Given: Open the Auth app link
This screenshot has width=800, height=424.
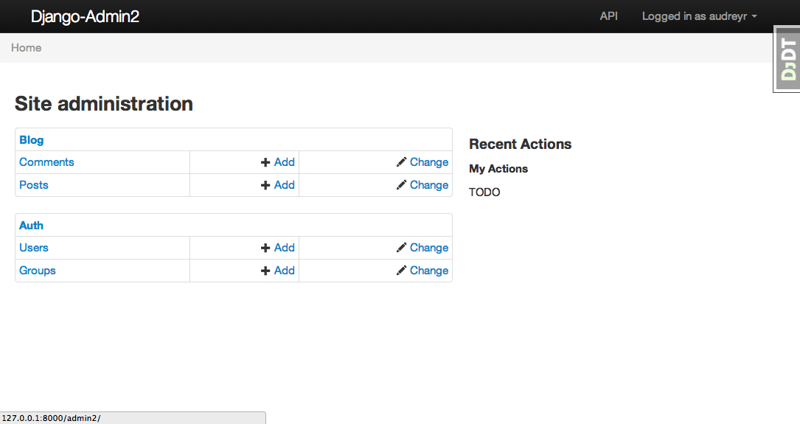Looking at the screenshot, I should coord(32,226).
